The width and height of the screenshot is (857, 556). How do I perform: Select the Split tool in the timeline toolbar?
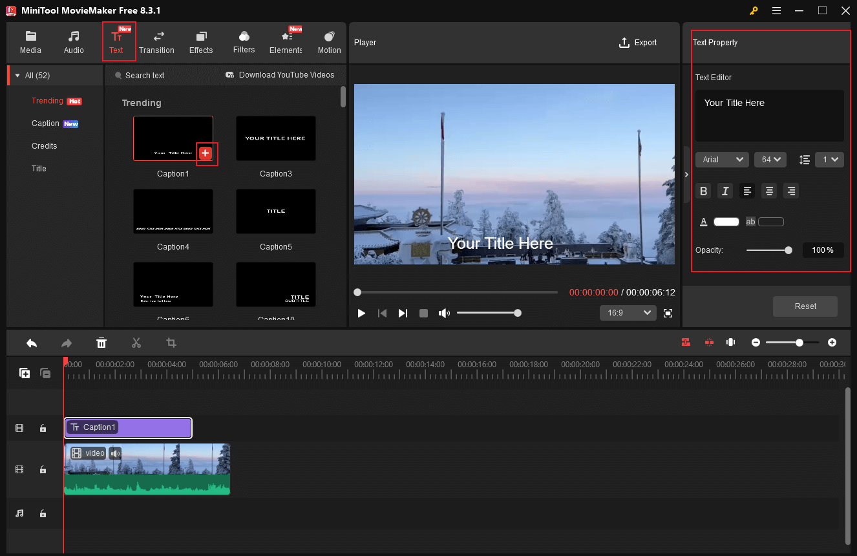coord(136,343)
